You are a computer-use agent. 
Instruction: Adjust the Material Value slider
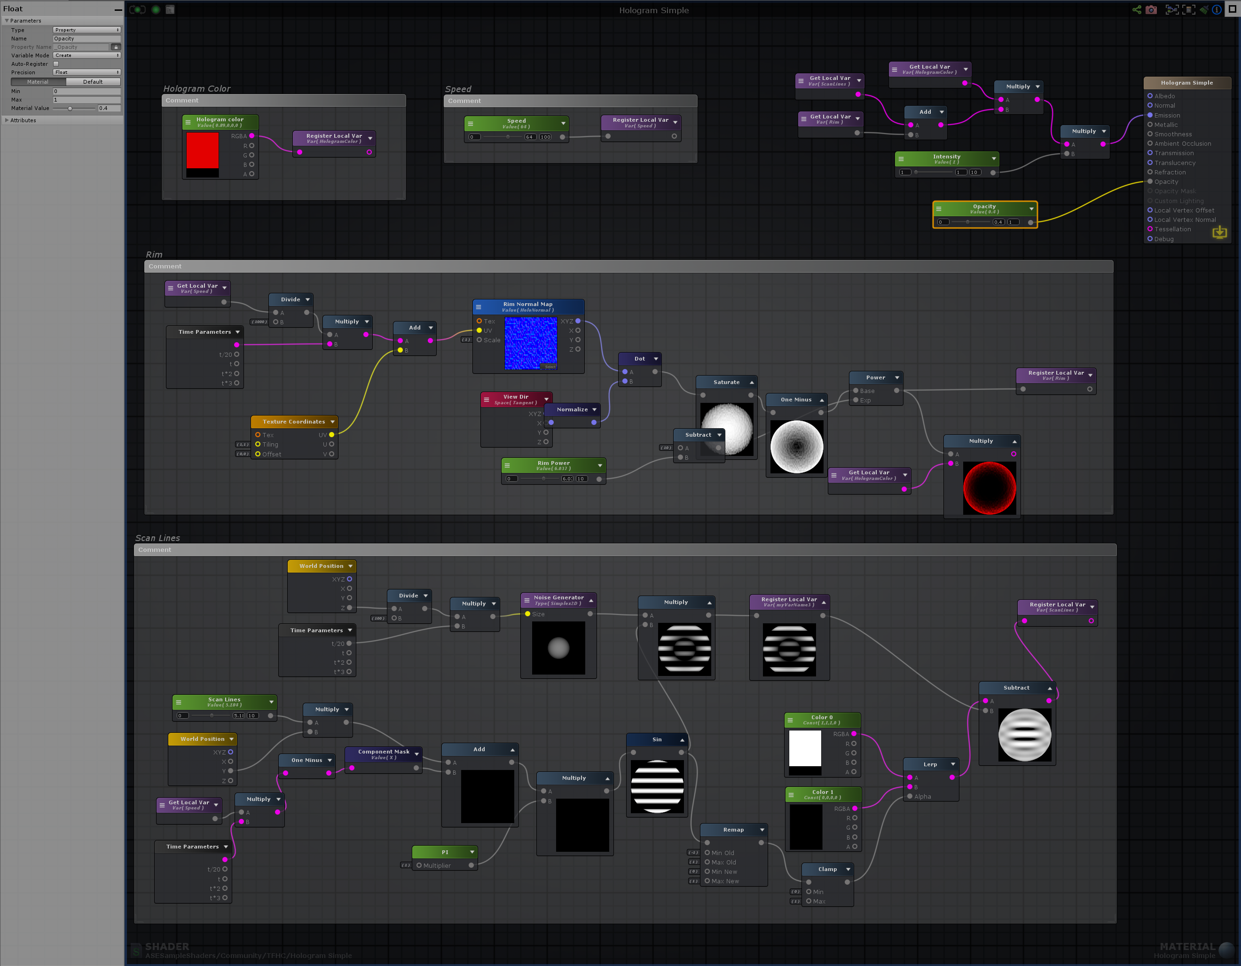tap(70, 109)
